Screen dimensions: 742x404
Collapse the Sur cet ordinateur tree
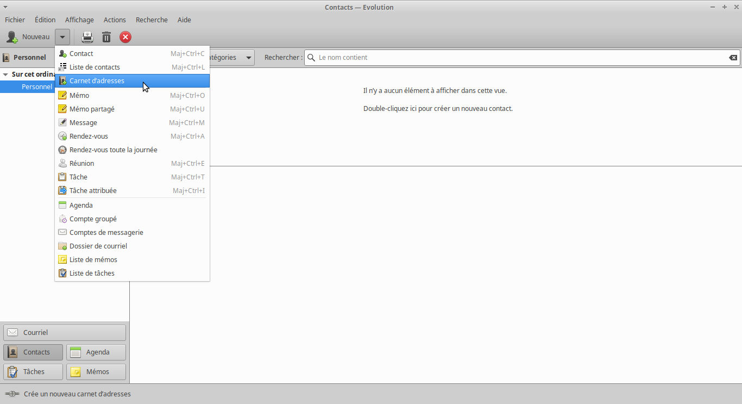coord(5,74)
